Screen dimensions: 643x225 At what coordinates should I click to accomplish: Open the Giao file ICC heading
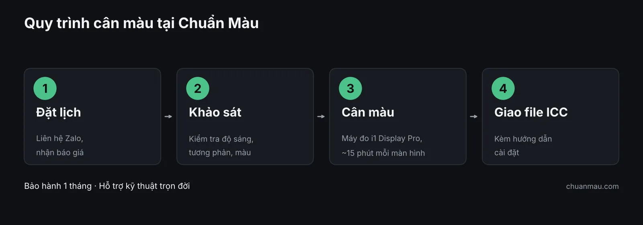[531, 112]
